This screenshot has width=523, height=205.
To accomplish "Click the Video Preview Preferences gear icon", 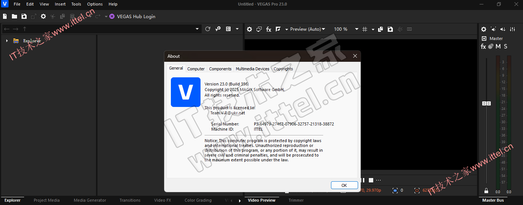I will pos(249,29).
